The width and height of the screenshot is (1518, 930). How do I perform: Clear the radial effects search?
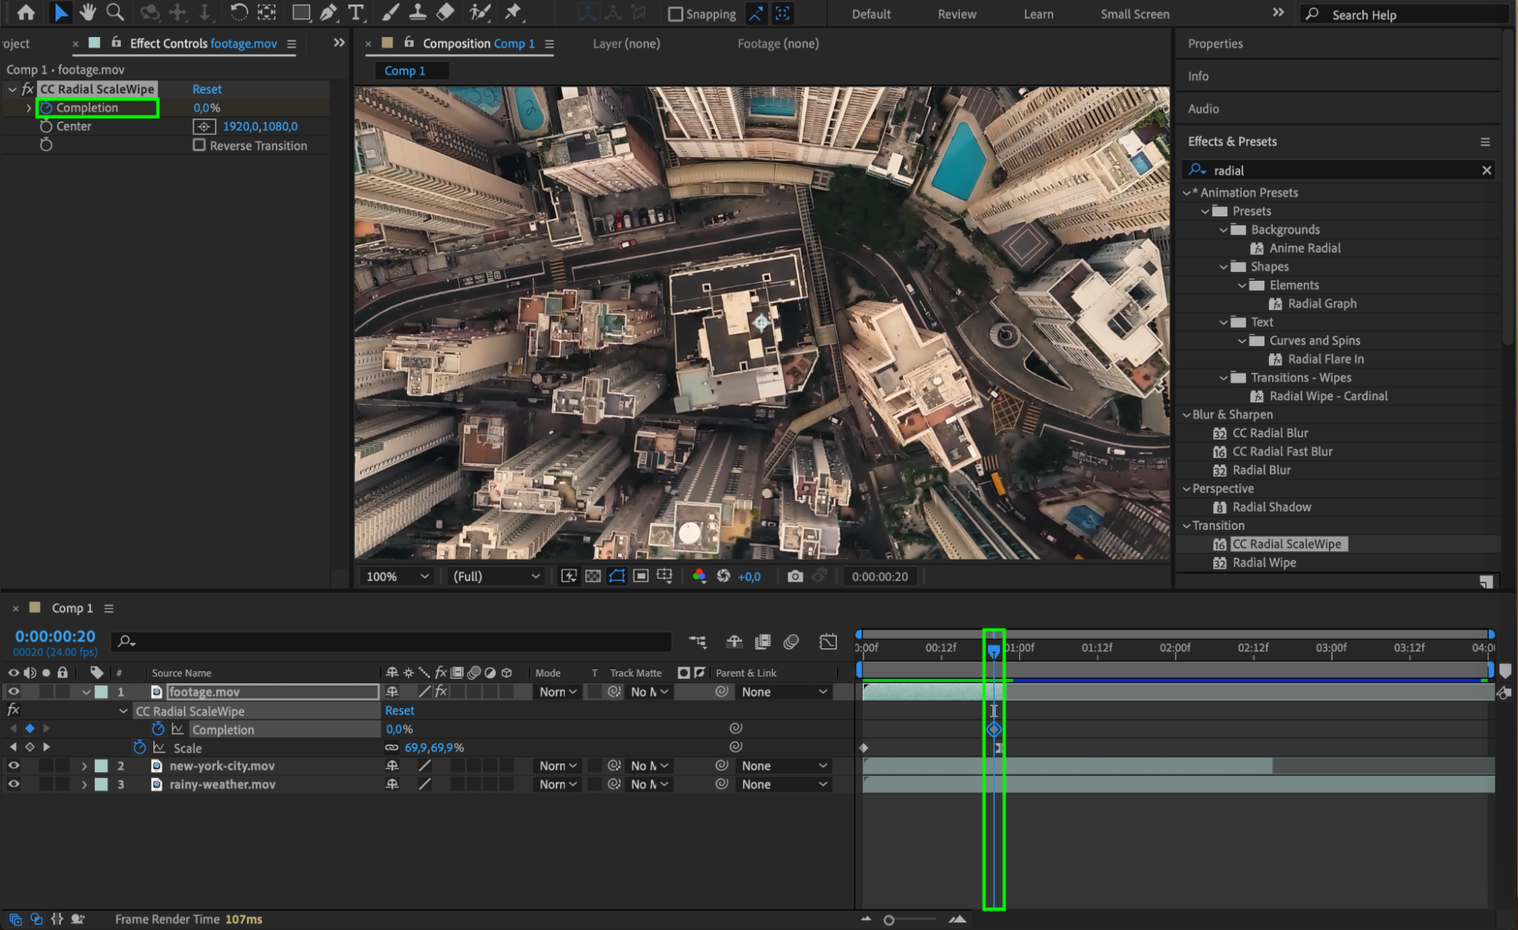(1486, 171)
